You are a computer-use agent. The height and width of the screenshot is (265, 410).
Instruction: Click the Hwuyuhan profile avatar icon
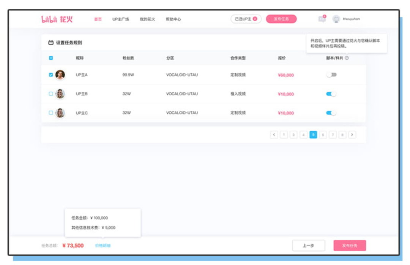(x=336, y=18)
